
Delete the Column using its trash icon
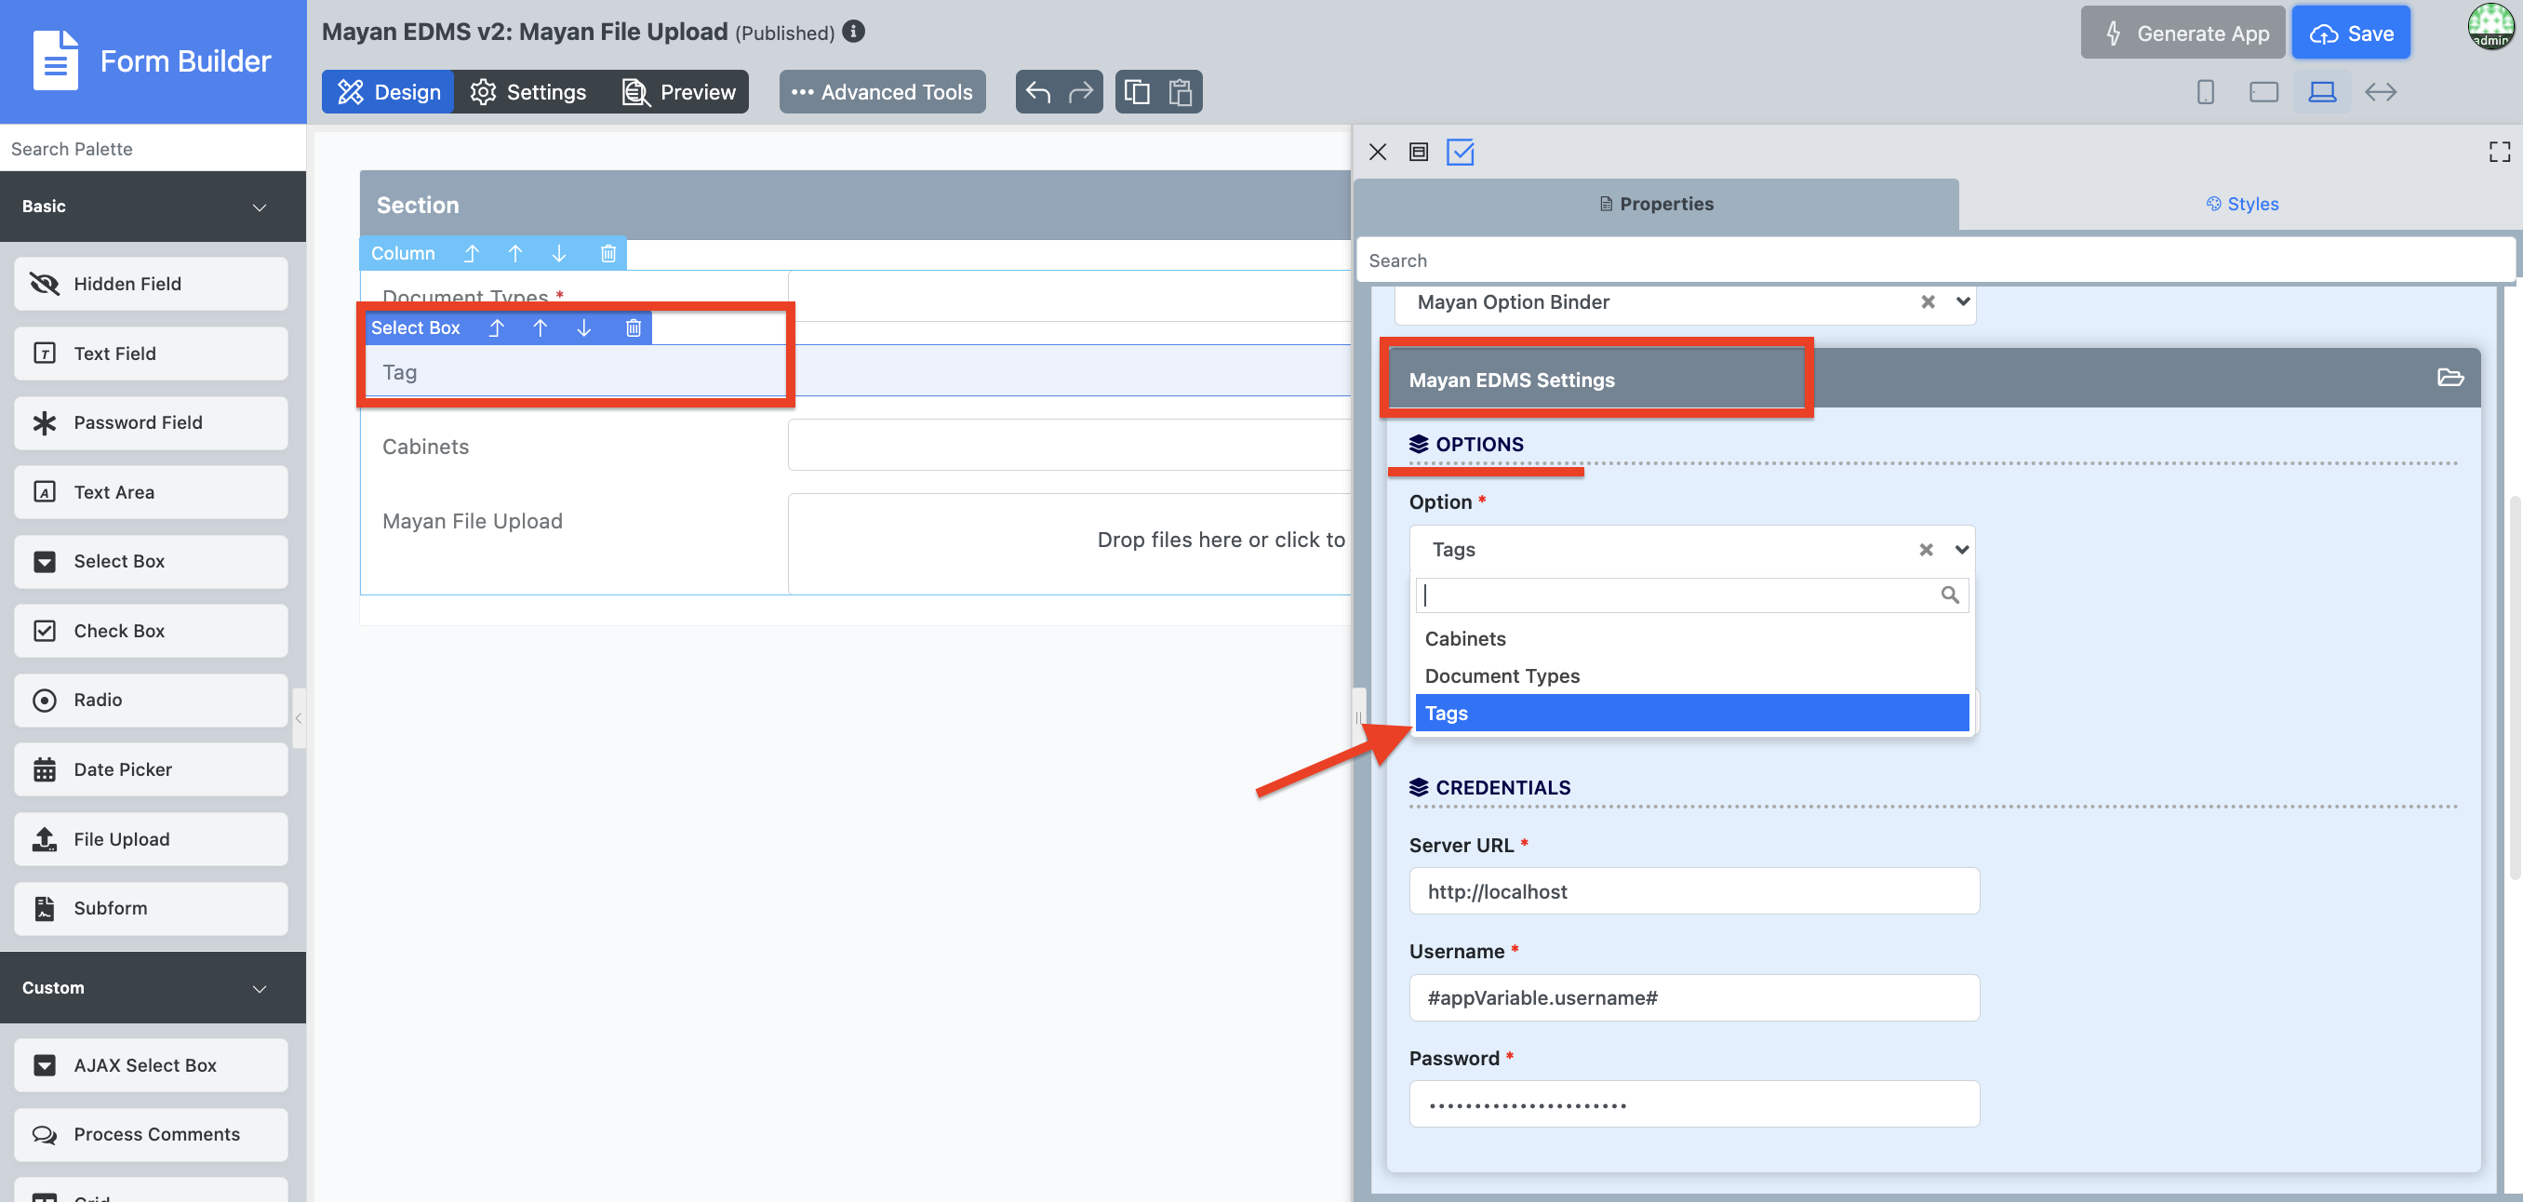point(607,254)
